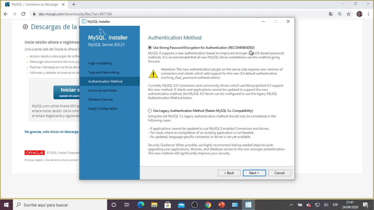Open the notification center icon

tap(366, 205)
